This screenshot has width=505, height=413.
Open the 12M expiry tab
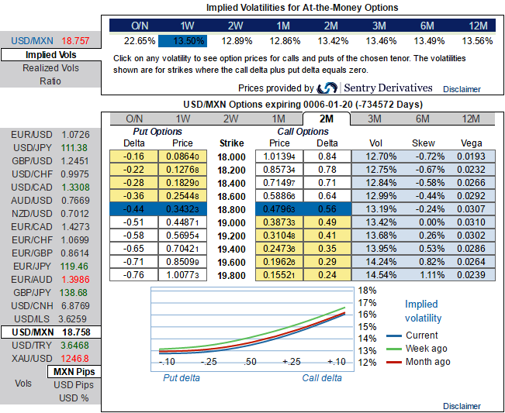(x=470, y=119)
